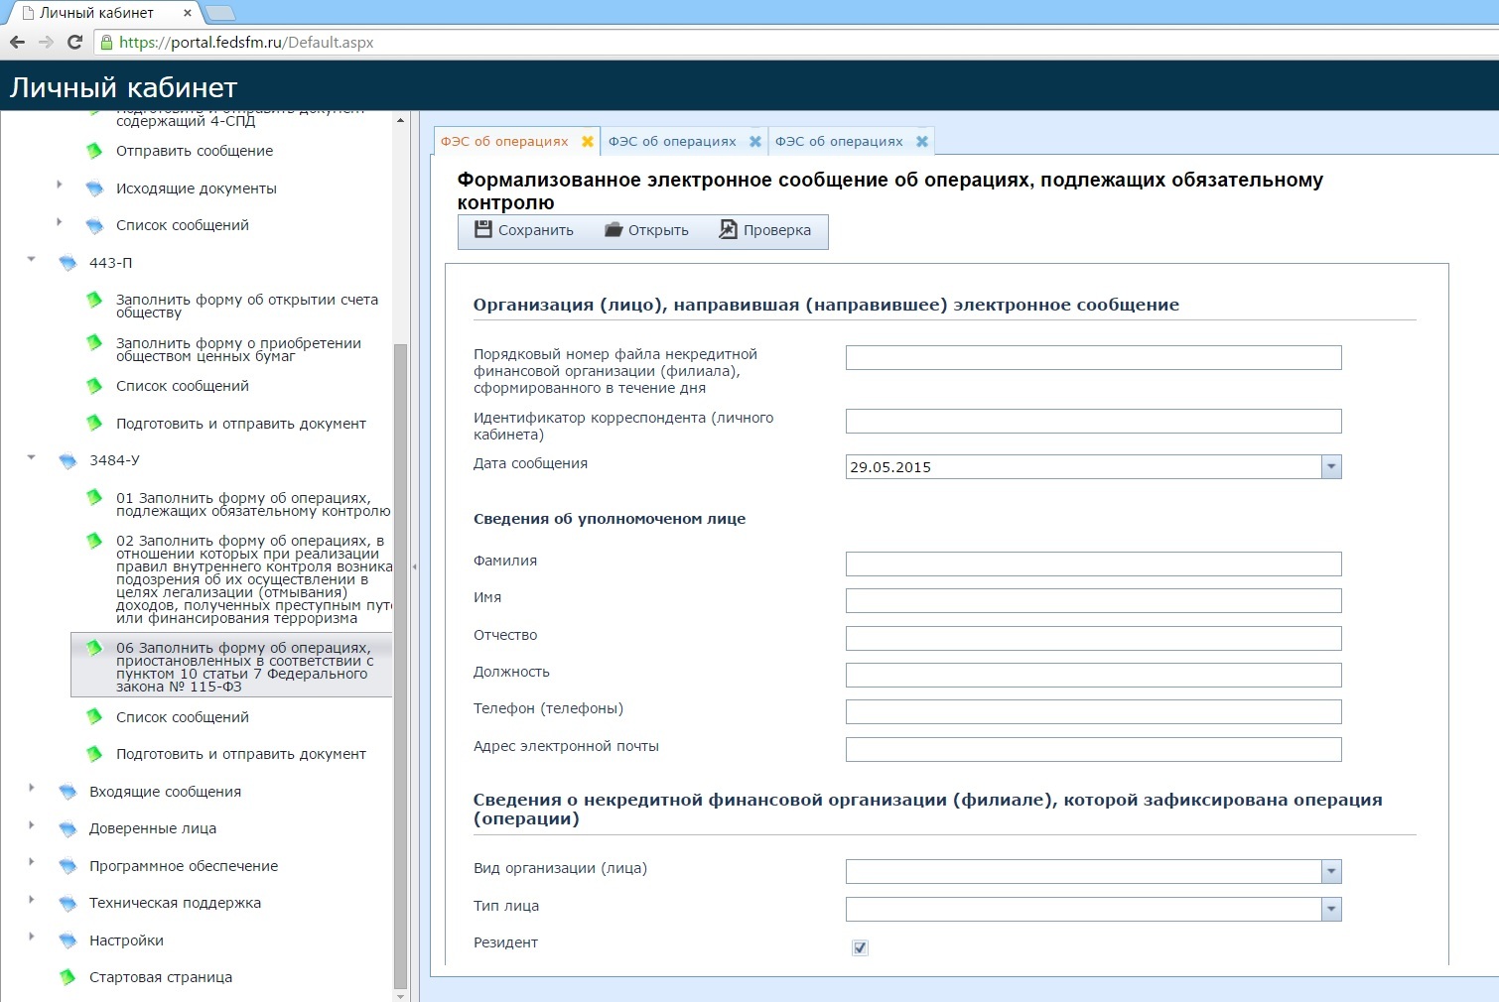The width and height of the screenshot is (1499, 1002).
Task: Click the green icon beside Отправить сообщение
Action: pos(94,151)
